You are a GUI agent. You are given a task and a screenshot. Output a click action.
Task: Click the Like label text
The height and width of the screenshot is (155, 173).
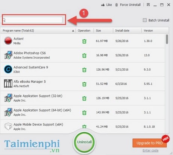(x=109, y=5)
